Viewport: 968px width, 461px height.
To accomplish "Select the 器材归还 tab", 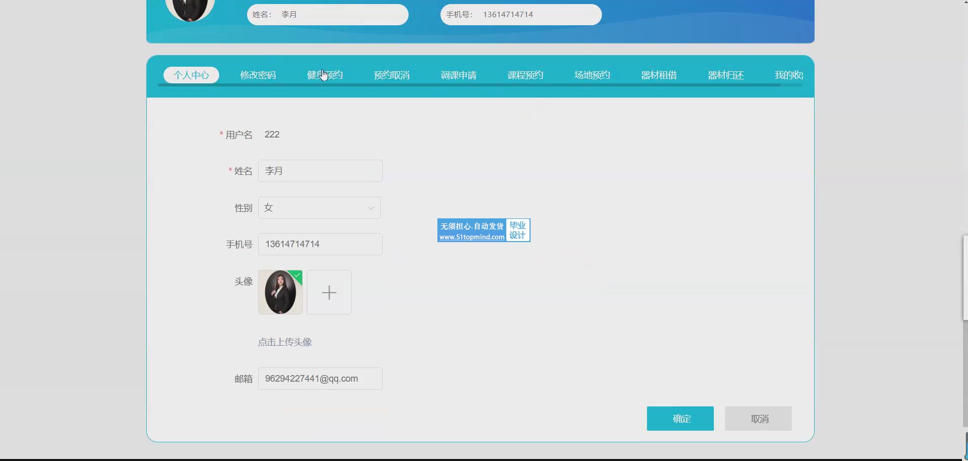I will 725,75.
